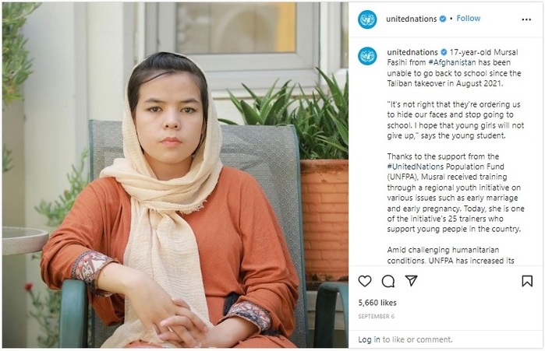545x351 pixels.
Task: Click the UN avatar beside the caption
Action: click(367, 56)
